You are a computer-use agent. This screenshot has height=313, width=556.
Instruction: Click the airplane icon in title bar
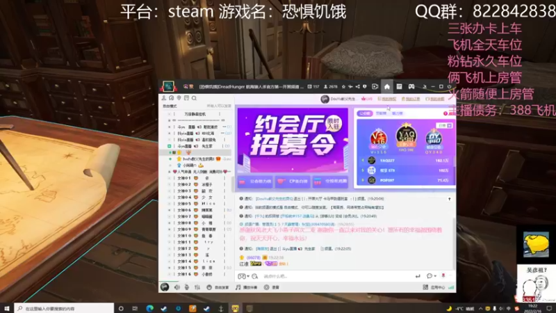point(350,86)
